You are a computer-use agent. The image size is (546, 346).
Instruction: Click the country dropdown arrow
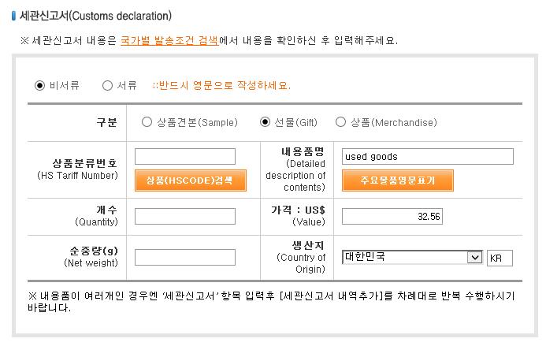point(474,258)
